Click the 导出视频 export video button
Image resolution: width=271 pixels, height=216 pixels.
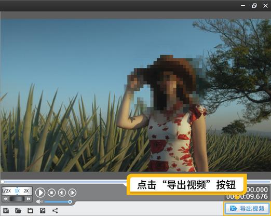[x=247, y=208]
